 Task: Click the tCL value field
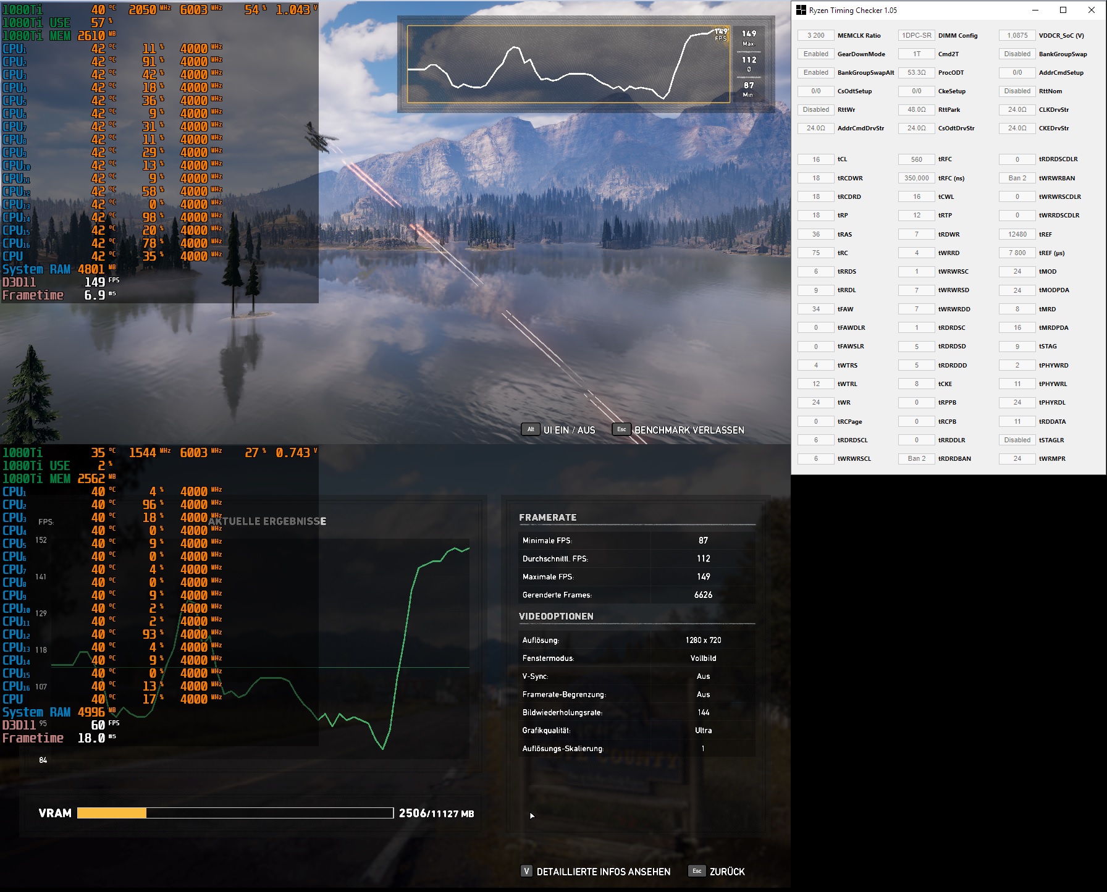pos(816,159)
